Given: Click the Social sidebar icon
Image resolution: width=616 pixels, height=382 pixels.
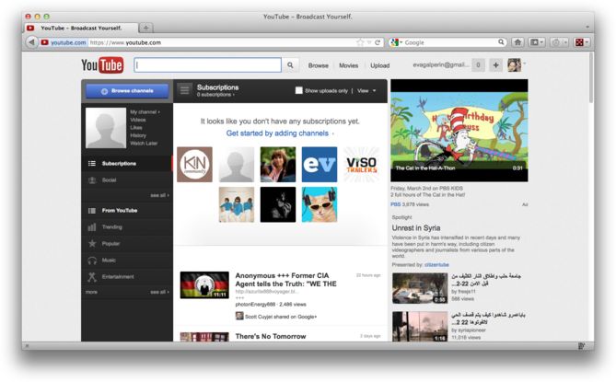Looking at the screenshot, I should click(x=92, y=179).
